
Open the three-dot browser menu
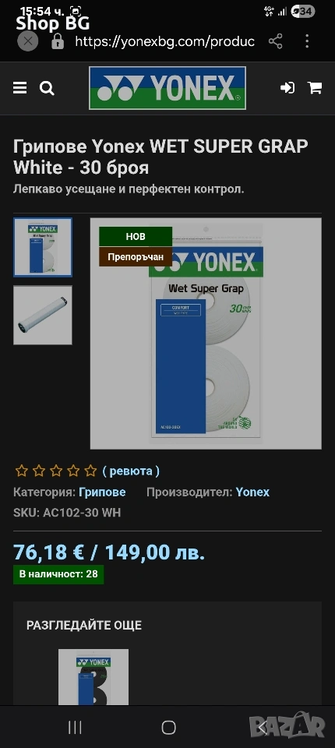point(307,41)
